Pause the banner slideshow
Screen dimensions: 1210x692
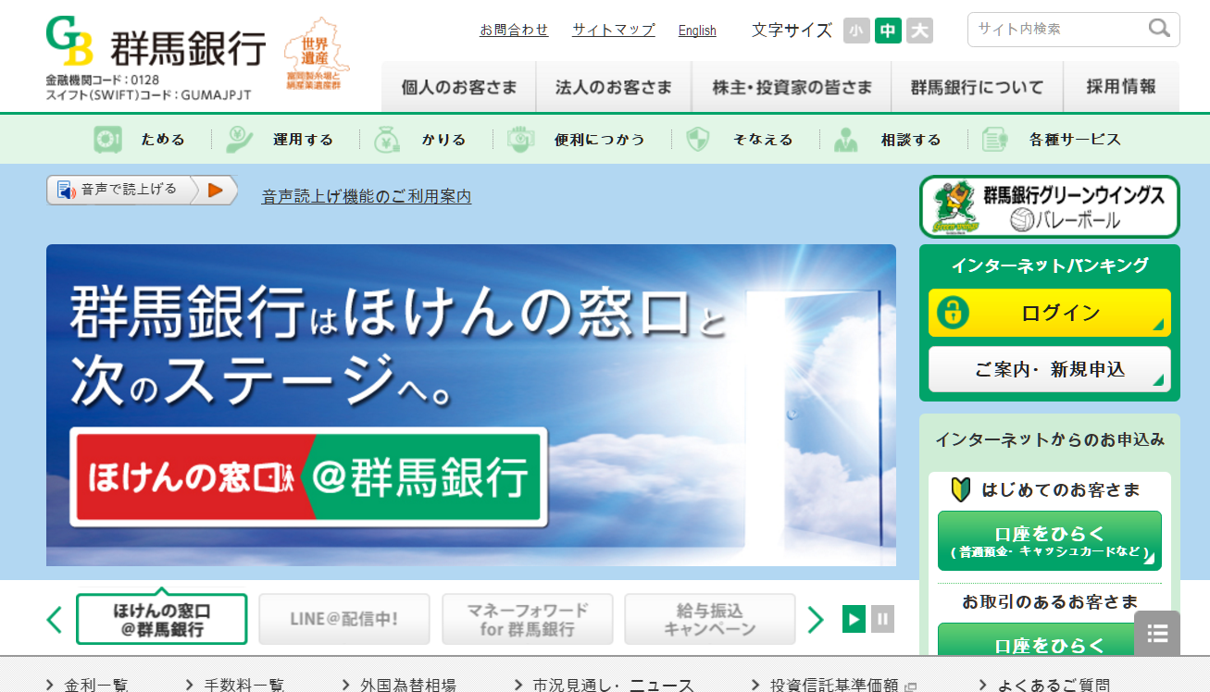[x=882, y=618]
